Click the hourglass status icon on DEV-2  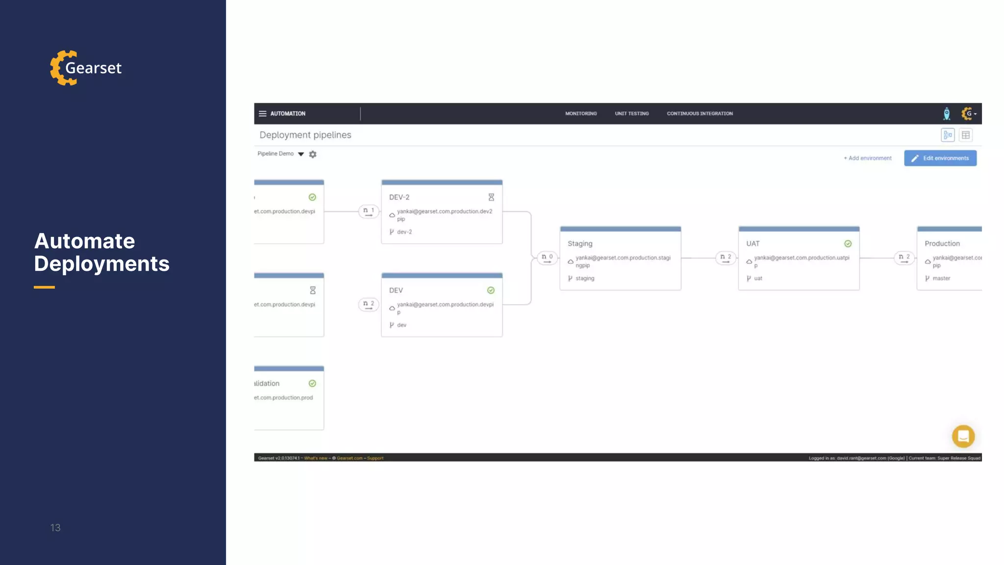pyautogui.click(x=491, y=197)
